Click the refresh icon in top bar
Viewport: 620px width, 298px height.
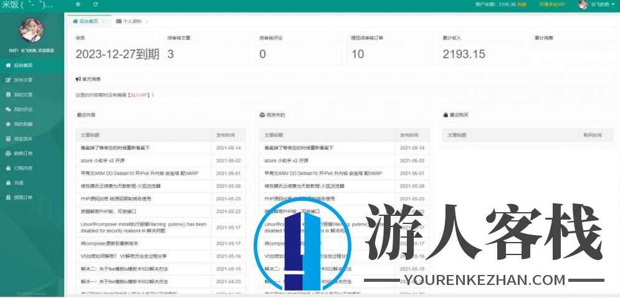[x=96, y=4]
